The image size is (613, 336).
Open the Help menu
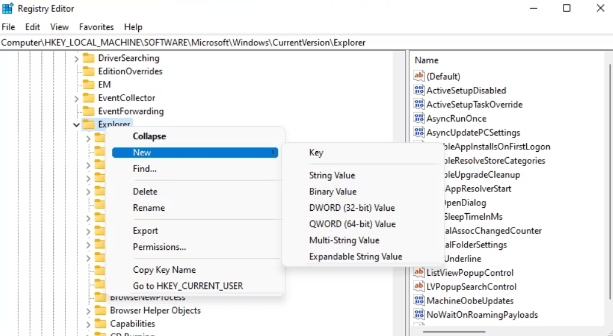pyautogui.click(x=133, y=27)
